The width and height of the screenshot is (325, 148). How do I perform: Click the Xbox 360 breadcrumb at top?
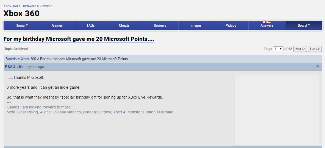[x=10, y=6]
